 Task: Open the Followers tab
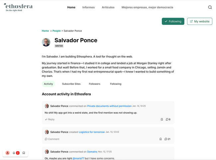(x=94, y=84)
